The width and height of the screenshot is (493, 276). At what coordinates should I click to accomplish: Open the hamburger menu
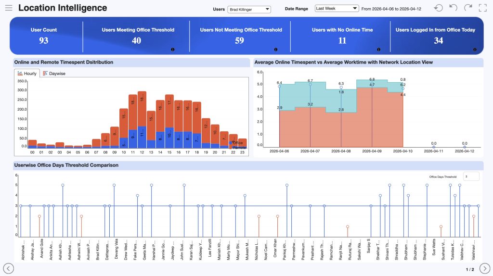pyautogui.click(x=9, y=8)
